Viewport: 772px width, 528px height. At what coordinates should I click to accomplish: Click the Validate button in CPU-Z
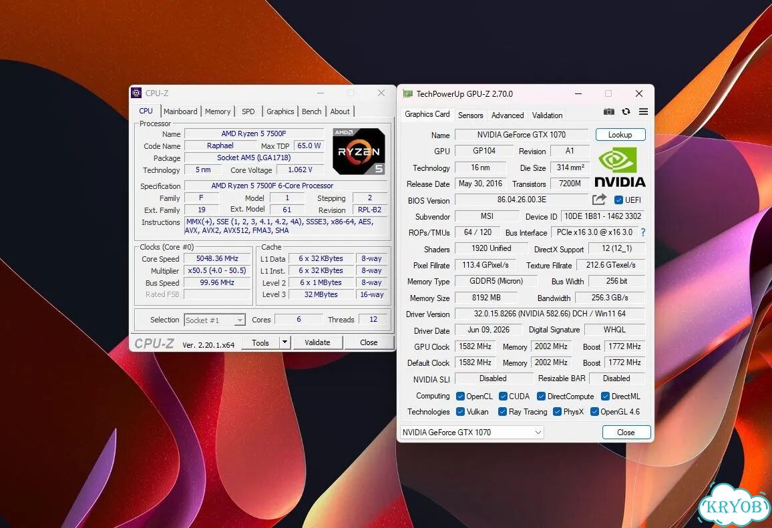coord(317,342)
